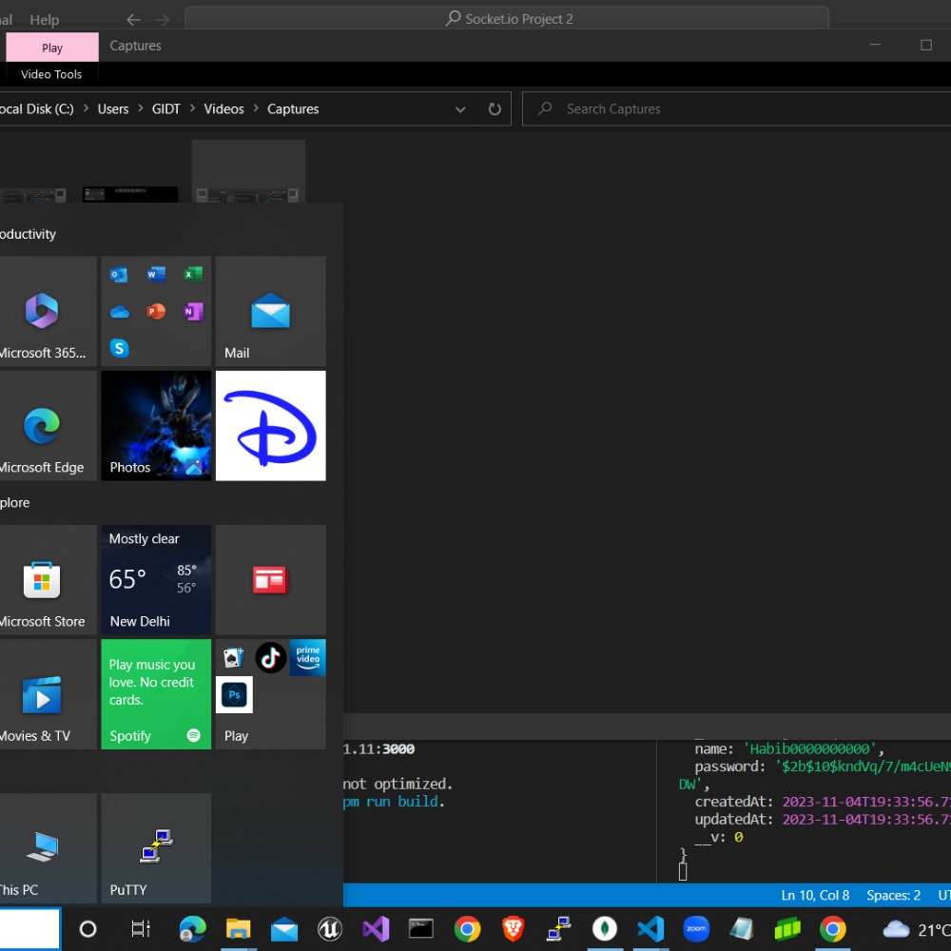The image size is (951, 951).
Task: Click the Play tile folder label
Action: pyautogui.click(x=237, y=736)
